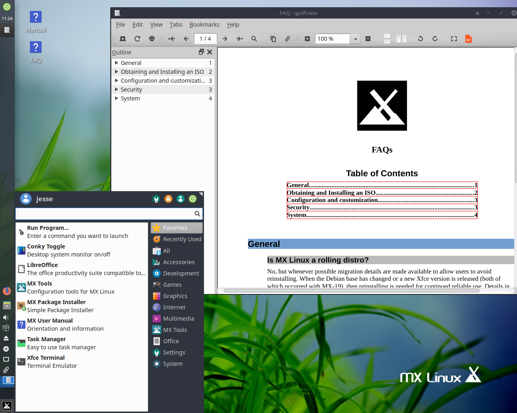Toggle two pages layout mode
Screen dimensions: 517x413
pos(401,39)
